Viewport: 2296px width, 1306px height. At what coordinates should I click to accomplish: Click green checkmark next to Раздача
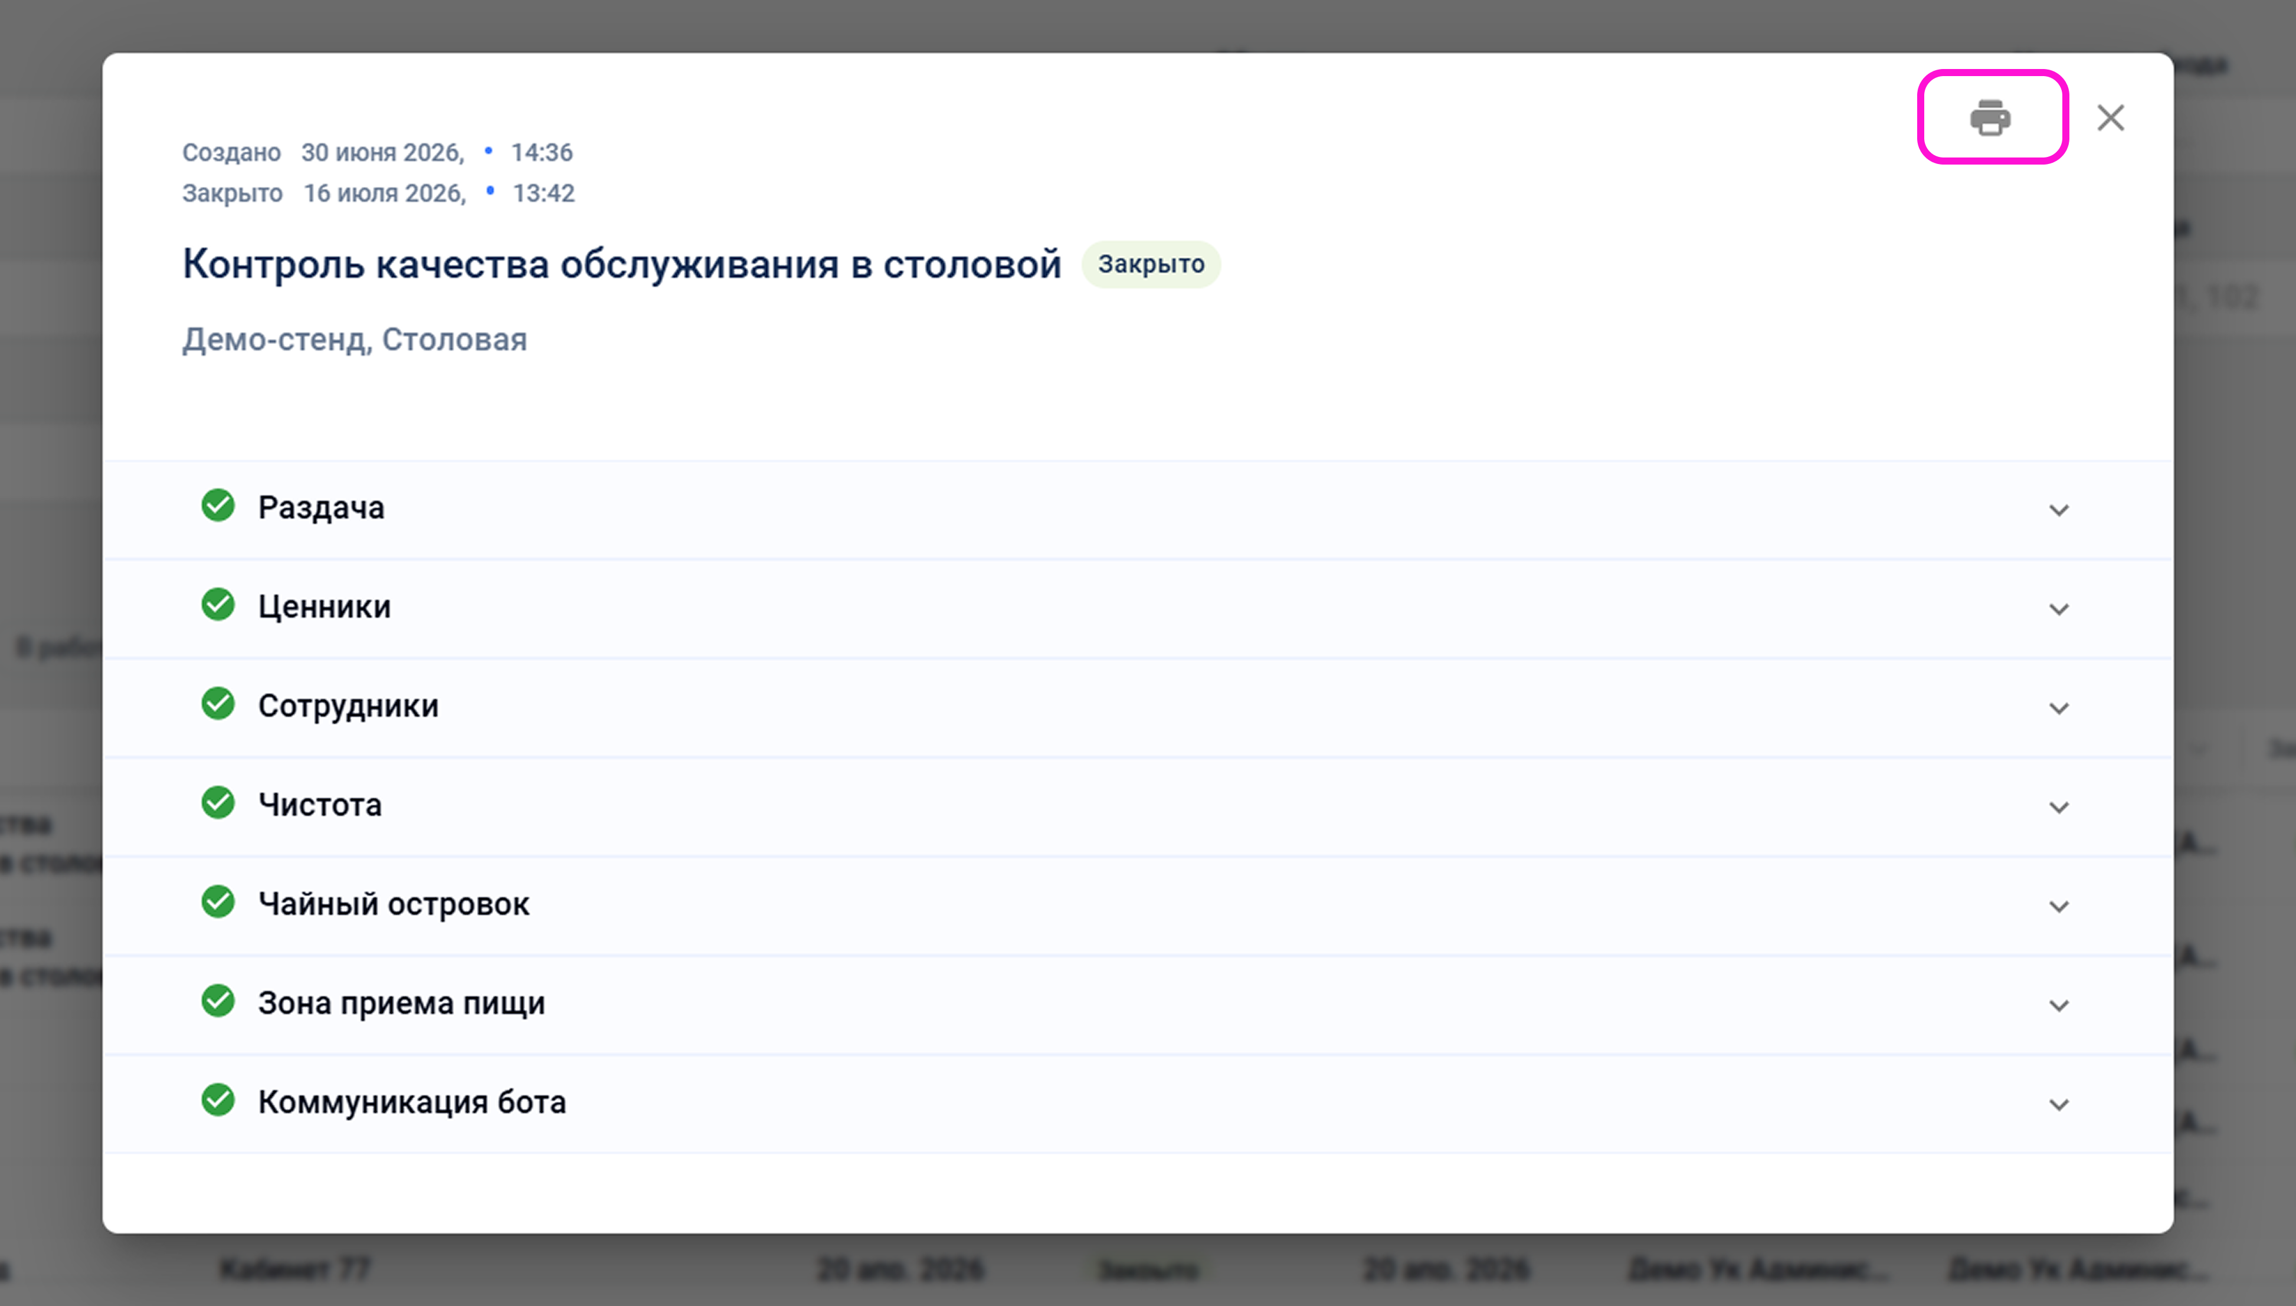tap(218, 505)
